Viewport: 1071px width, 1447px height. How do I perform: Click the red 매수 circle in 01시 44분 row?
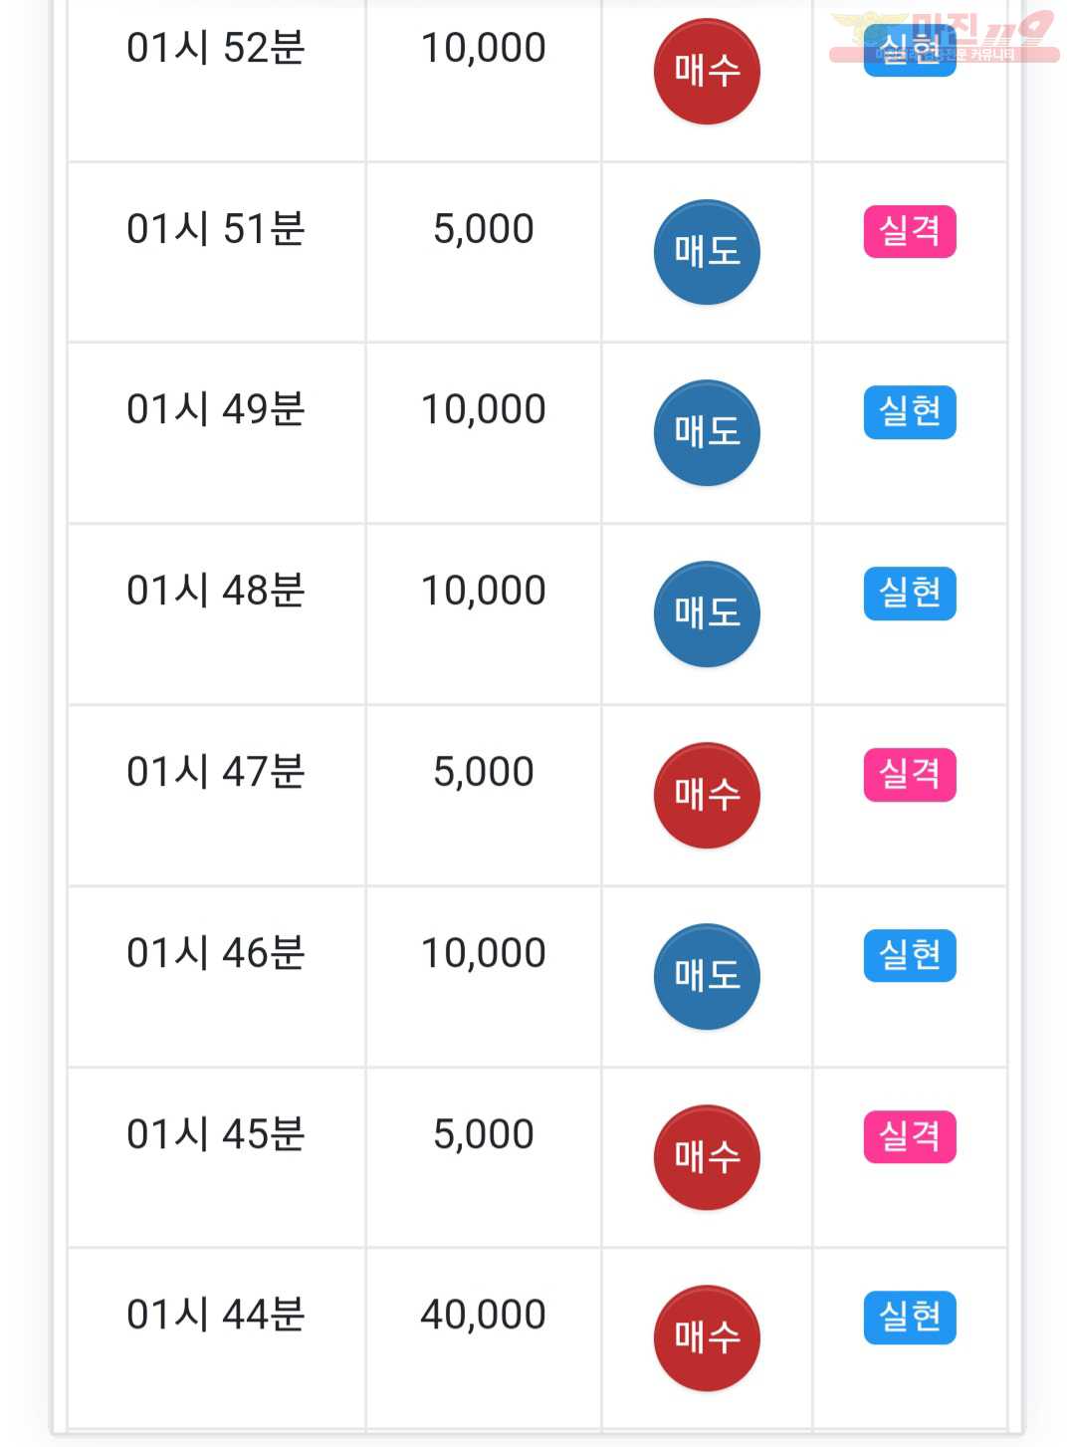(x=707, y=1337)
